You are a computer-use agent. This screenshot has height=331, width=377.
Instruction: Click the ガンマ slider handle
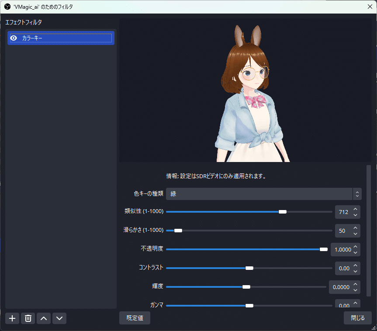click(x=249, y=306)
